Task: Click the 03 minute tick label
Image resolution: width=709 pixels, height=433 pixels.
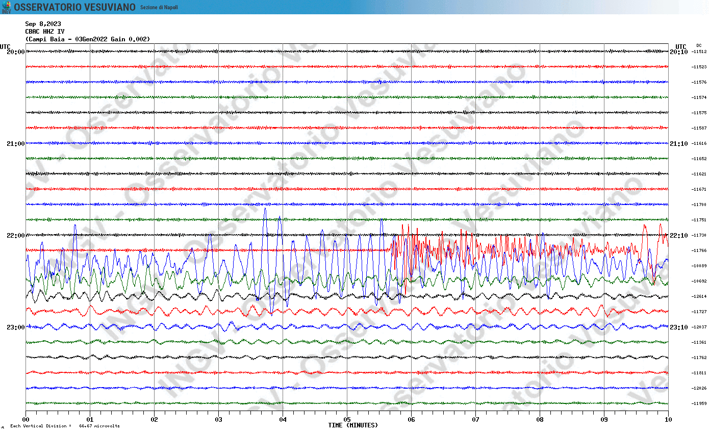Action: click(218, 420)
